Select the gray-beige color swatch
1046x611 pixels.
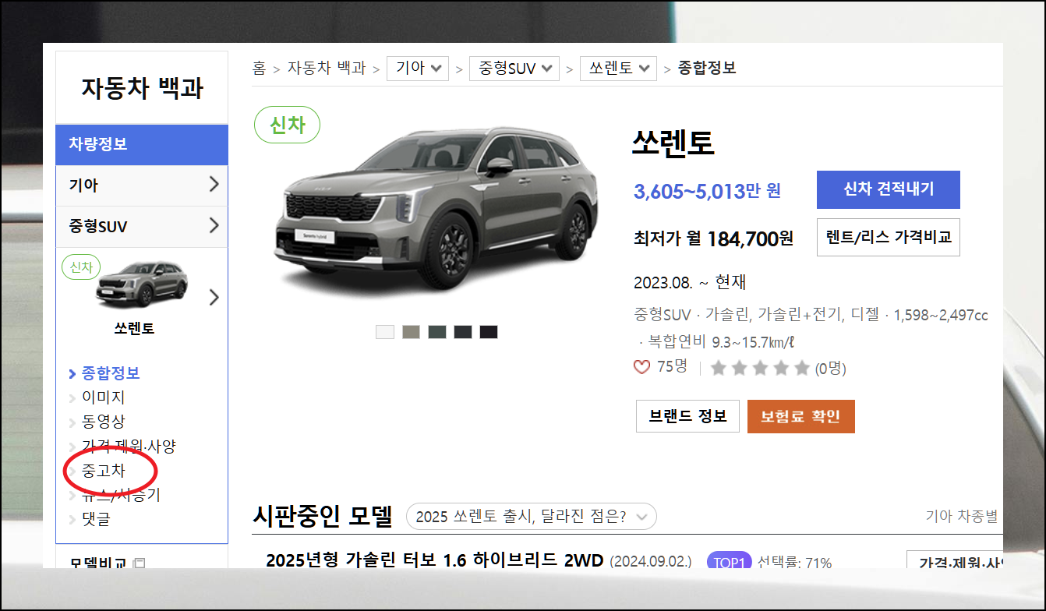(411, 332)
